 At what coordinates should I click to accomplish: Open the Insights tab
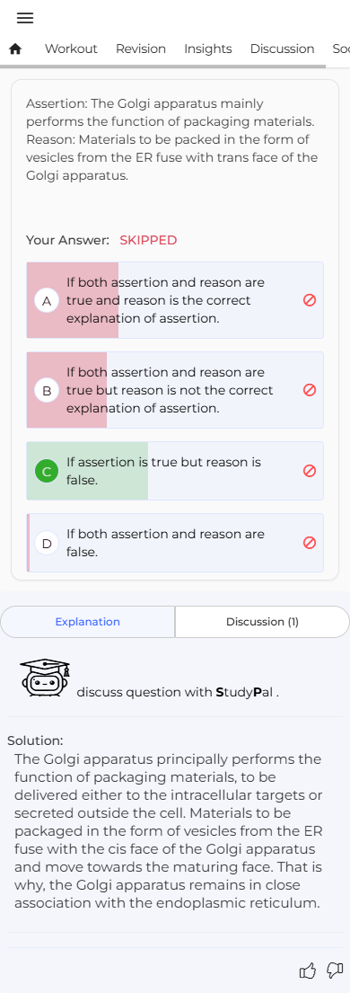point(207,49)
